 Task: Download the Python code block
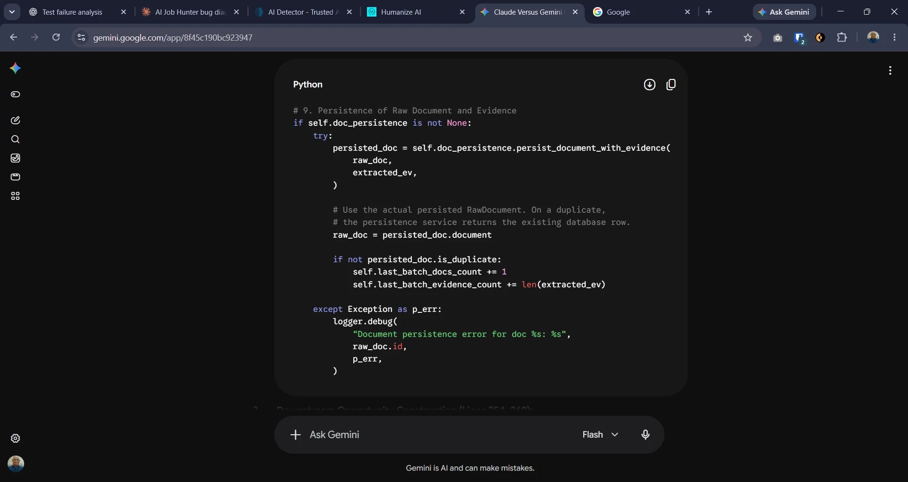click(649, 85)
